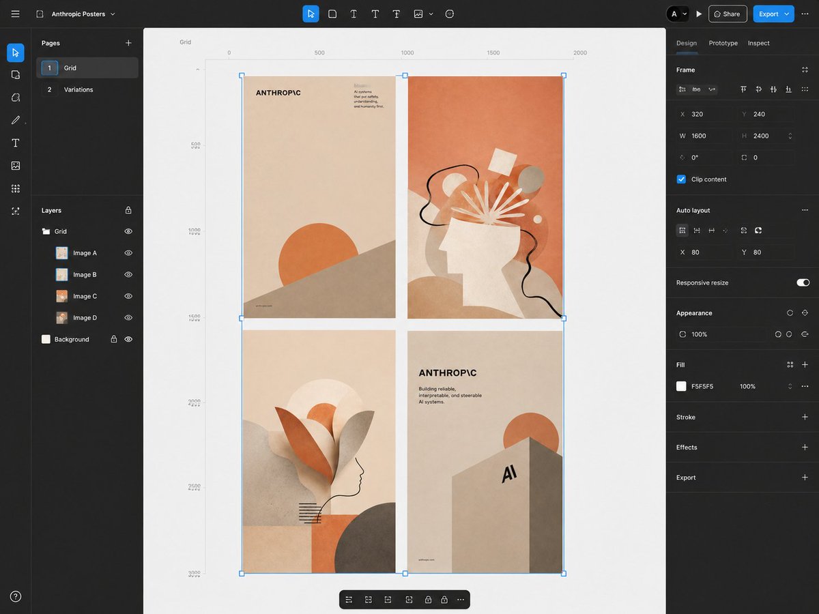The width and height of the screenshot is (819, 614).
Task: Toggle Clip content checkbox
Action: (x=681, y=179)
